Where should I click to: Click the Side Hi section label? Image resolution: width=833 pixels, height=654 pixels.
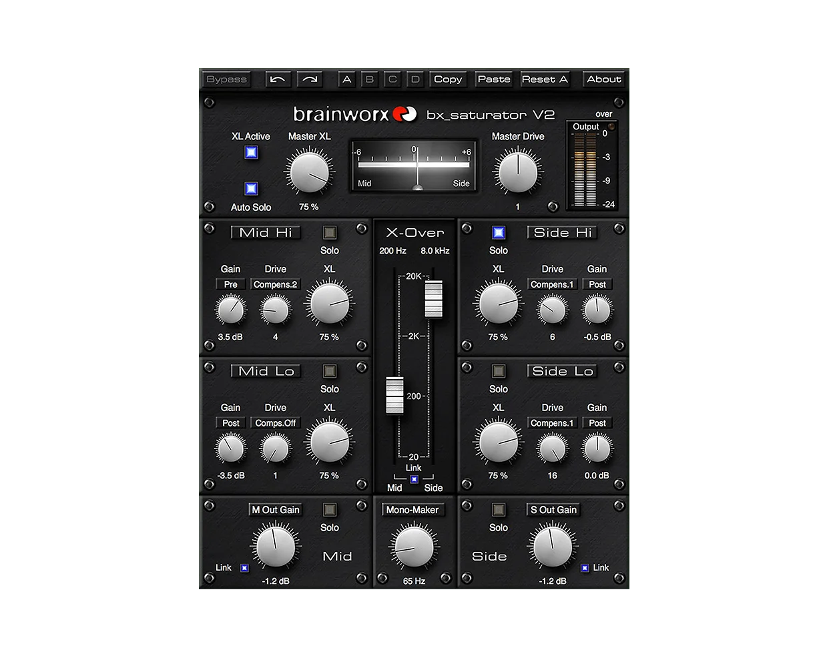click(x=563, y=232)
